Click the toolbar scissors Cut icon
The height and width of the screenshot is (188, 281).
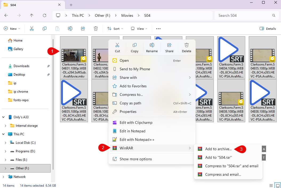[32, 28]
